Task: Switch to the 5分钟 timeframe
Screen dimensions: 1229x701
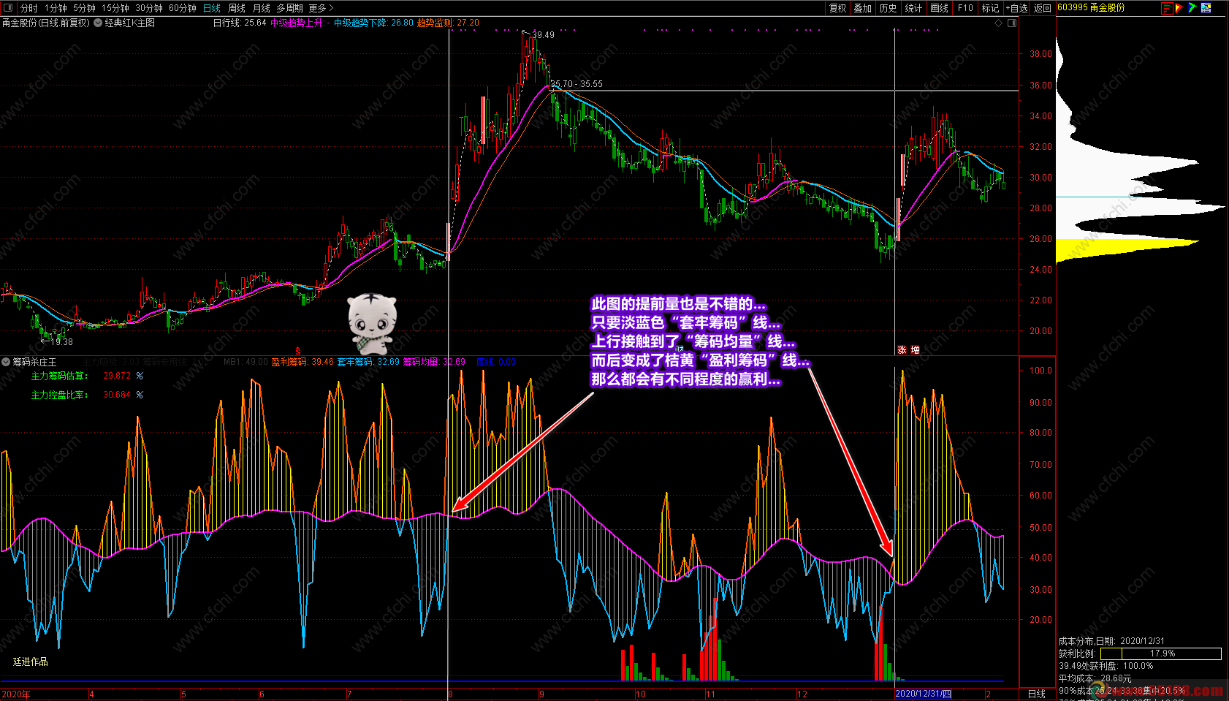Action: tap(84, 8)
